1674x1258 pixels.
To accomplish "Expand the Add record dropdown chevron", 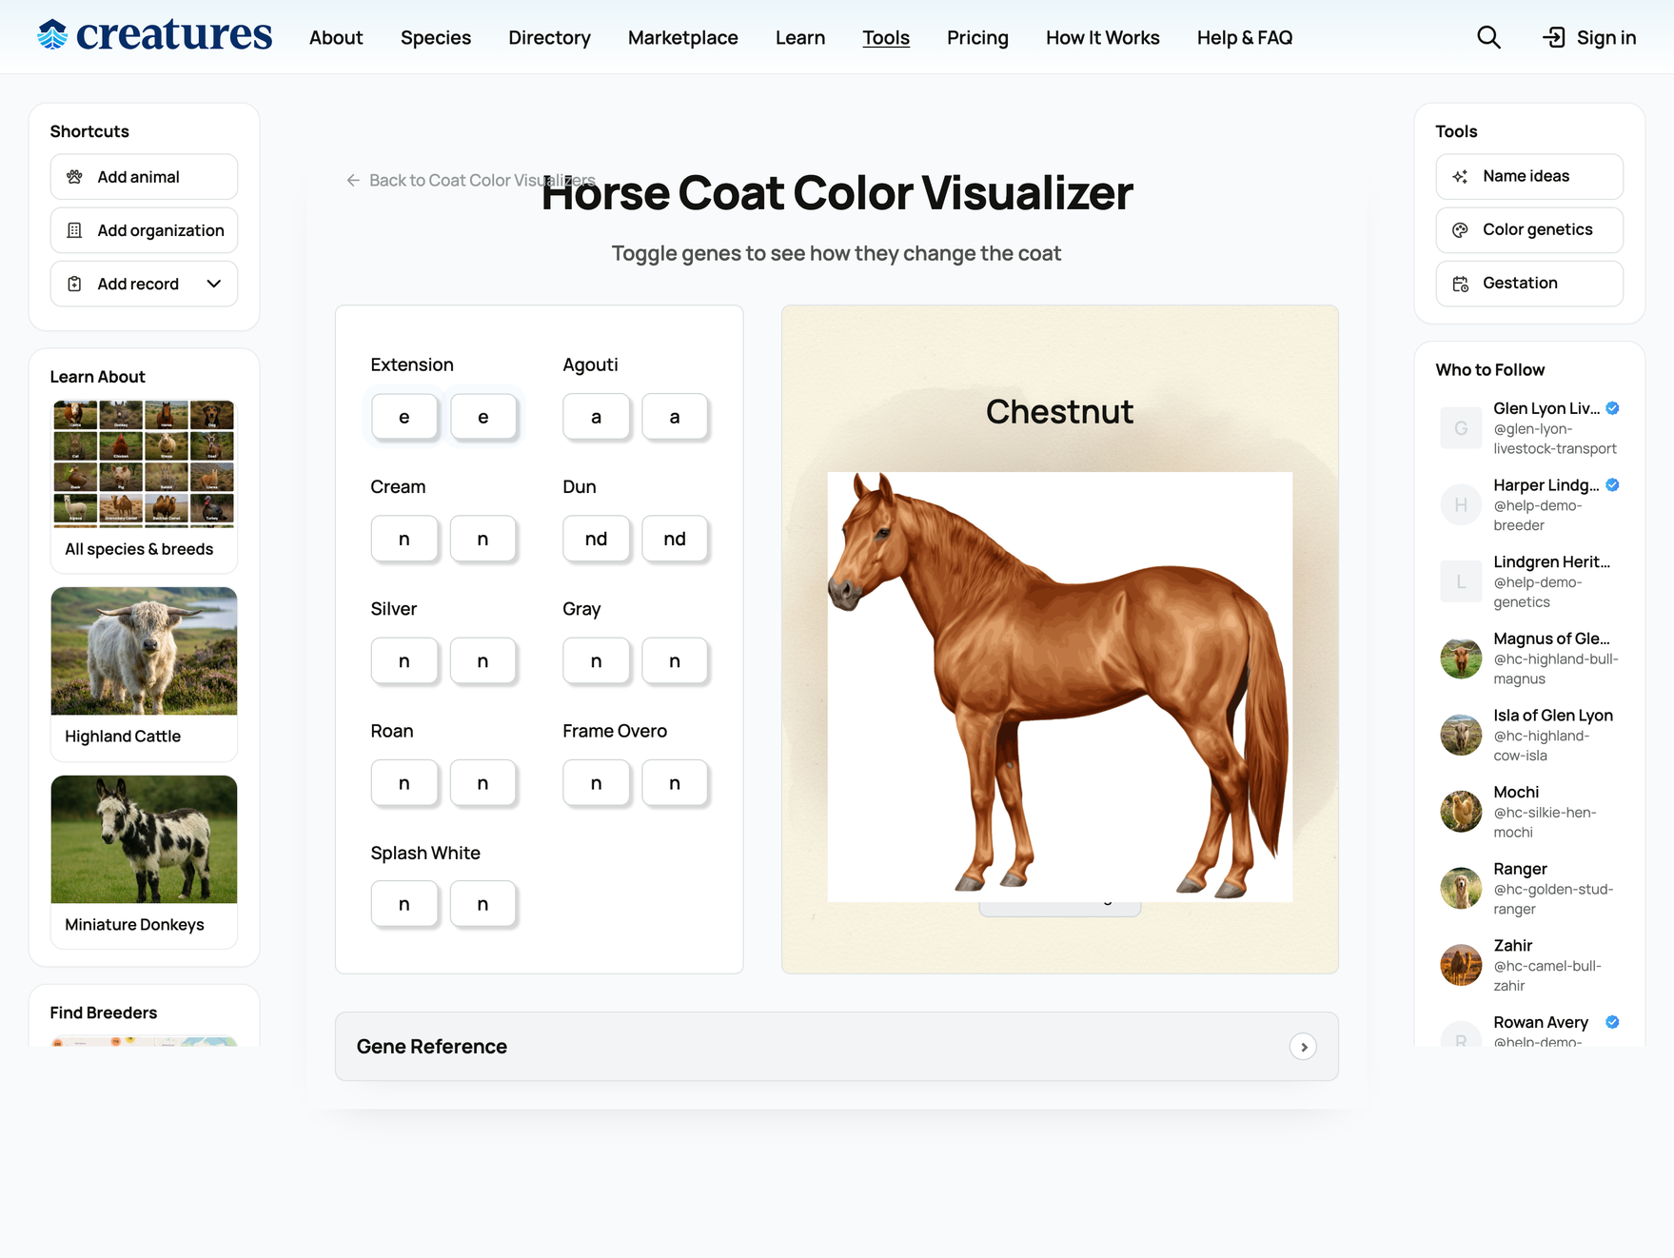I will pyautogui.click(x=214, y=284).
